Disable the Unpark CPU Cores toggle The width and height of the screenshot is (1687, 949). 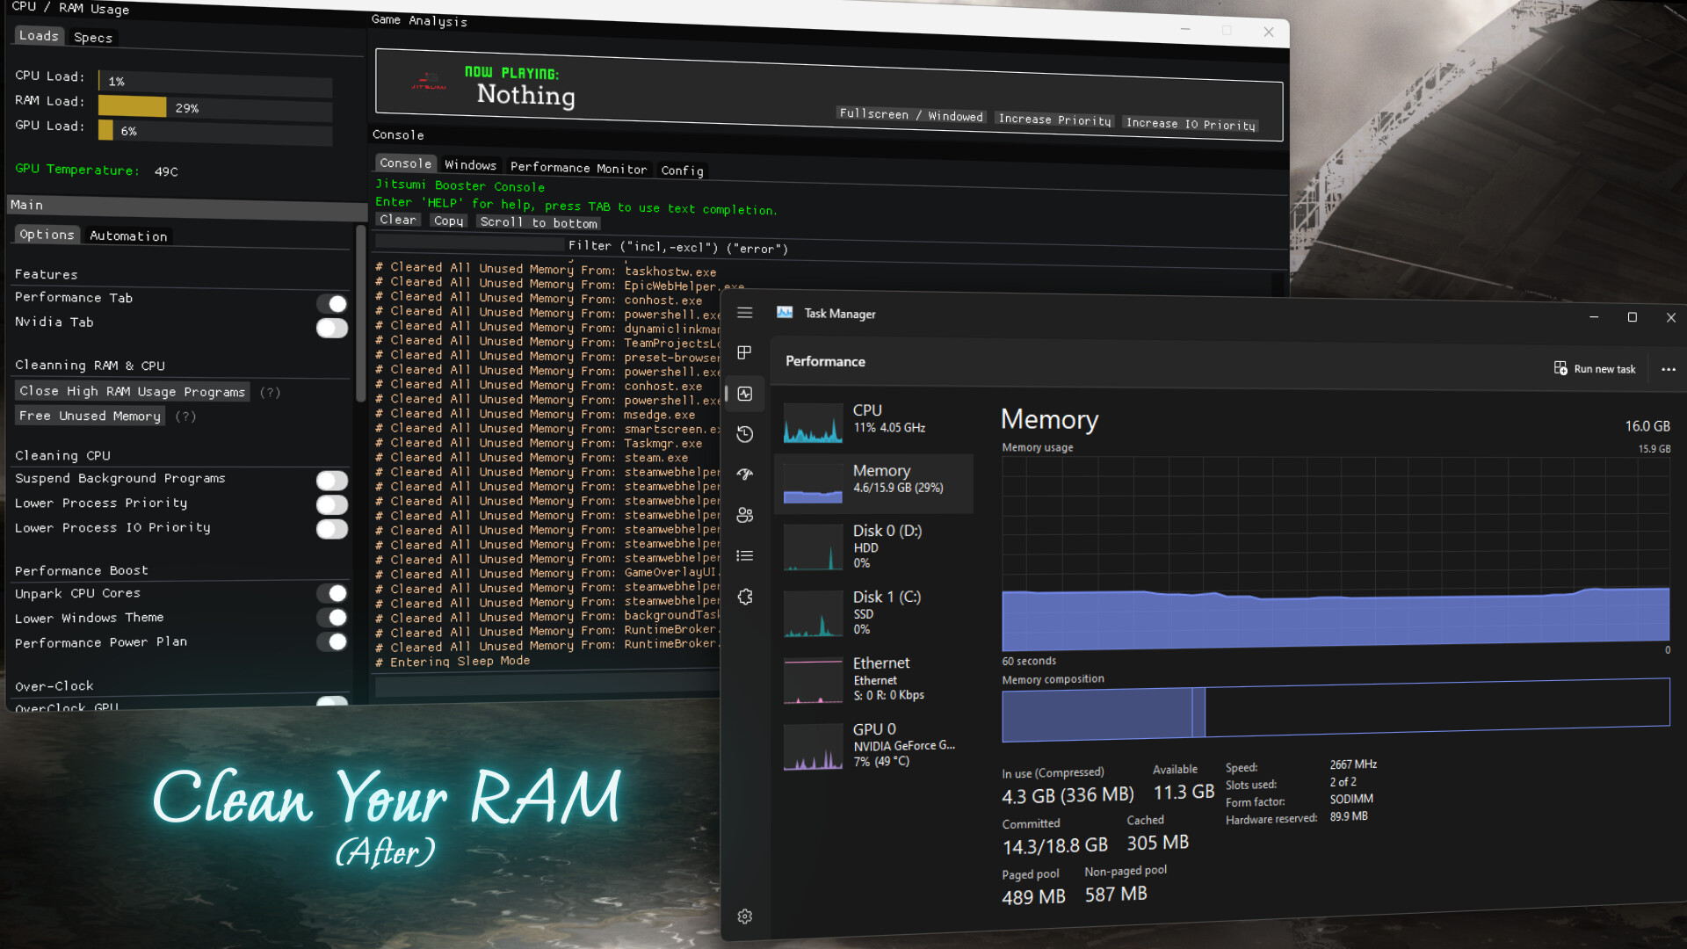[x=334, y=593]
